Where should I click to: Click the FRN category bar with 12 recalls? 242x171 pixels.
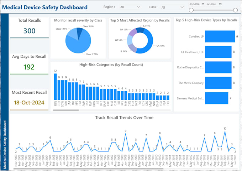(56, 87)
